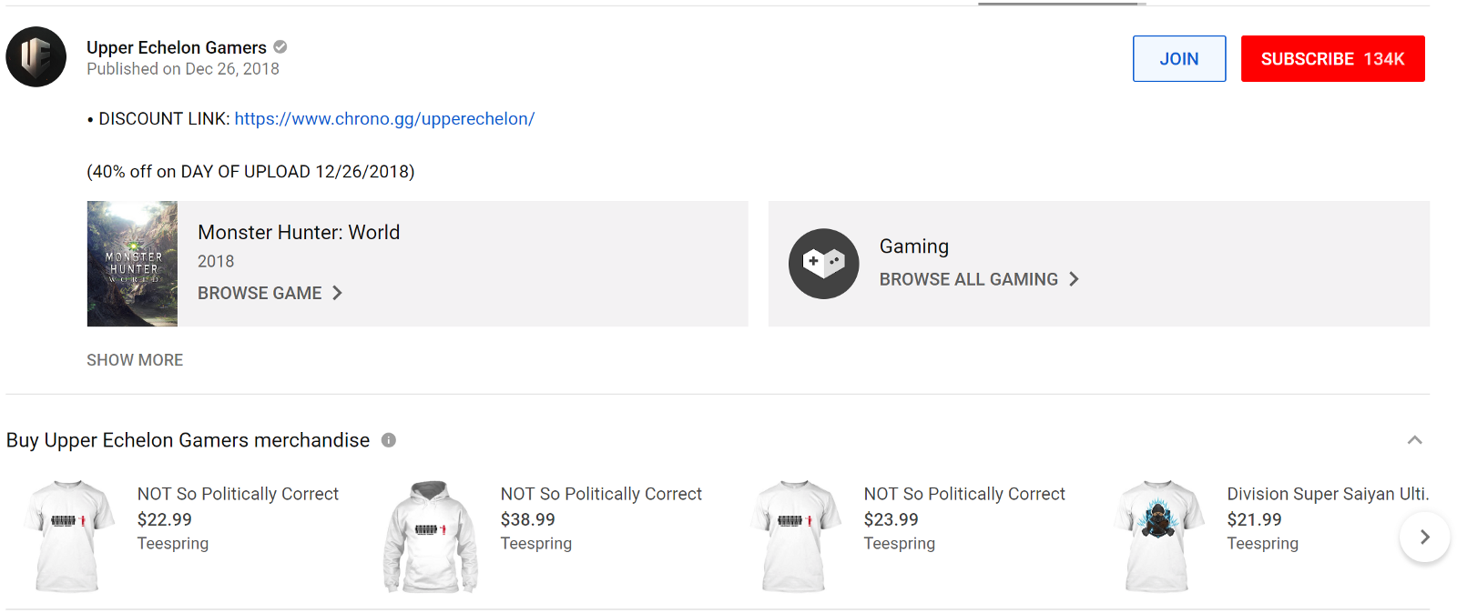Click the Upper Echelon Gamers channel avatar
The height and width of the screenshot is (613, 1457).
tap(36, 57)
